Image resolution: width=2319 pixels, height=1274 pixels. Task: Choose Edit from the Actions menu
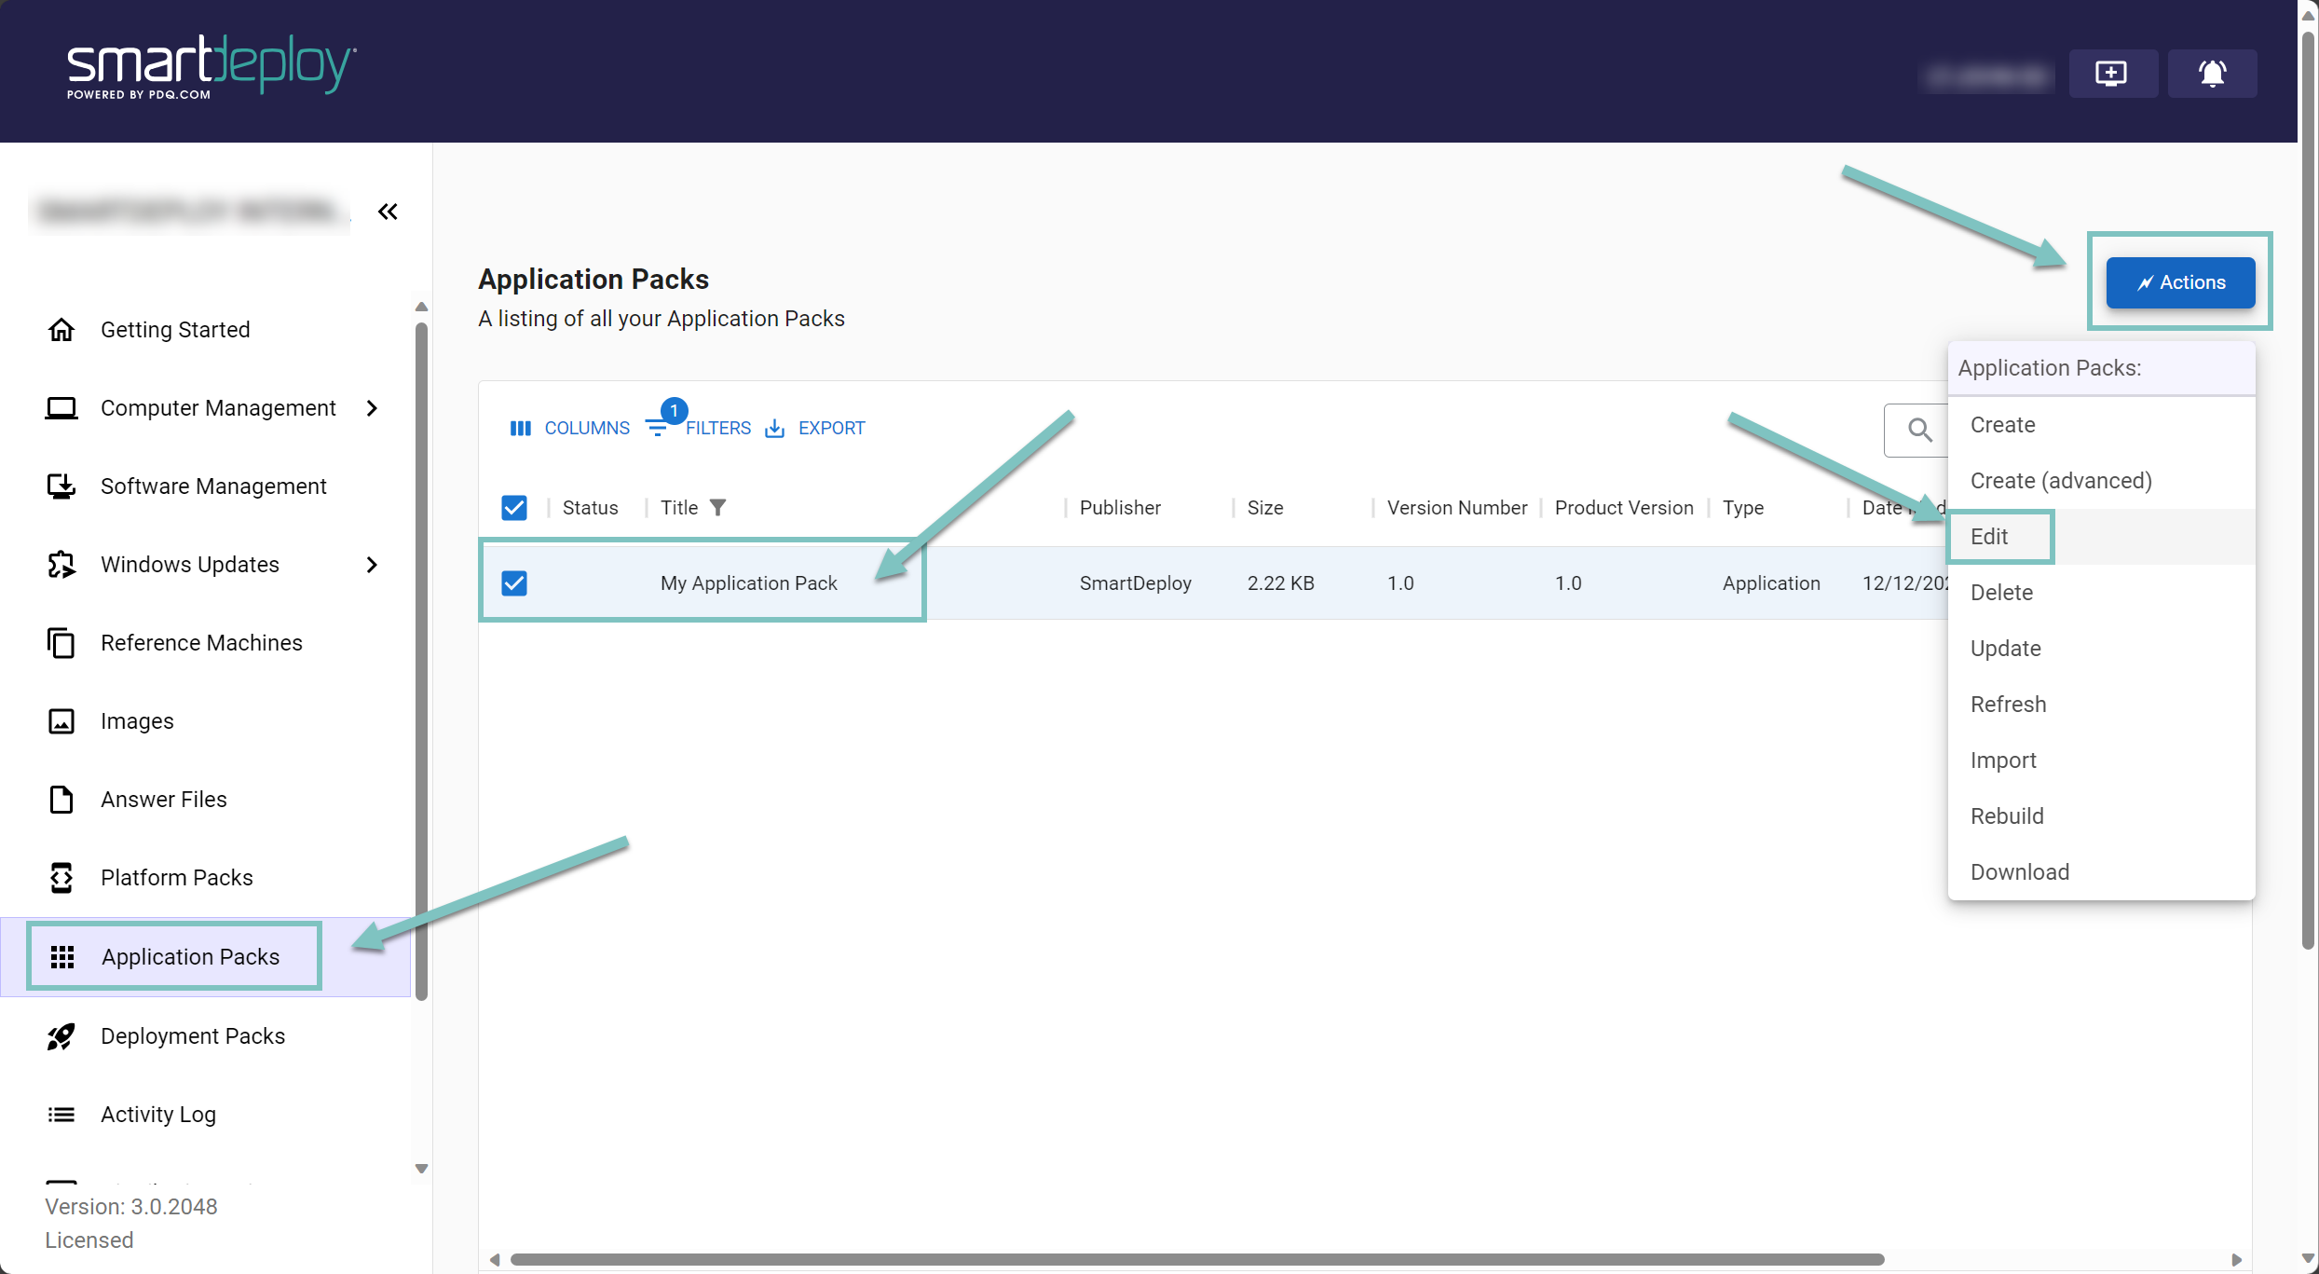(1989, 537)
